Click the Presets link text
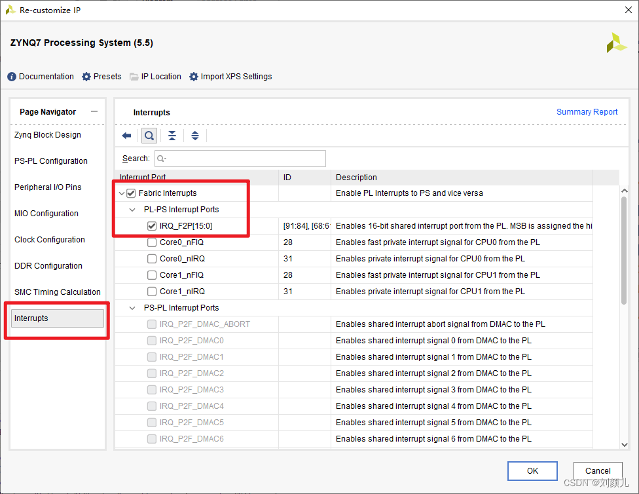This screenshot has height=494, width=639. pos(107,77)
